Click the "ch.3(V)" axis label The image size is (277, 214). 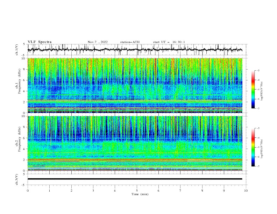click(x=16, y=179)
